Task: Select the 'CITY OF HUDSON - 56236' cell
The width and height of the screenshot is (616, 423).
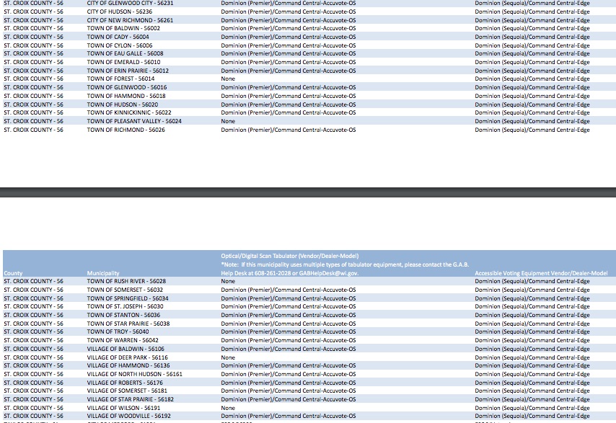Action: click(120, 12)
